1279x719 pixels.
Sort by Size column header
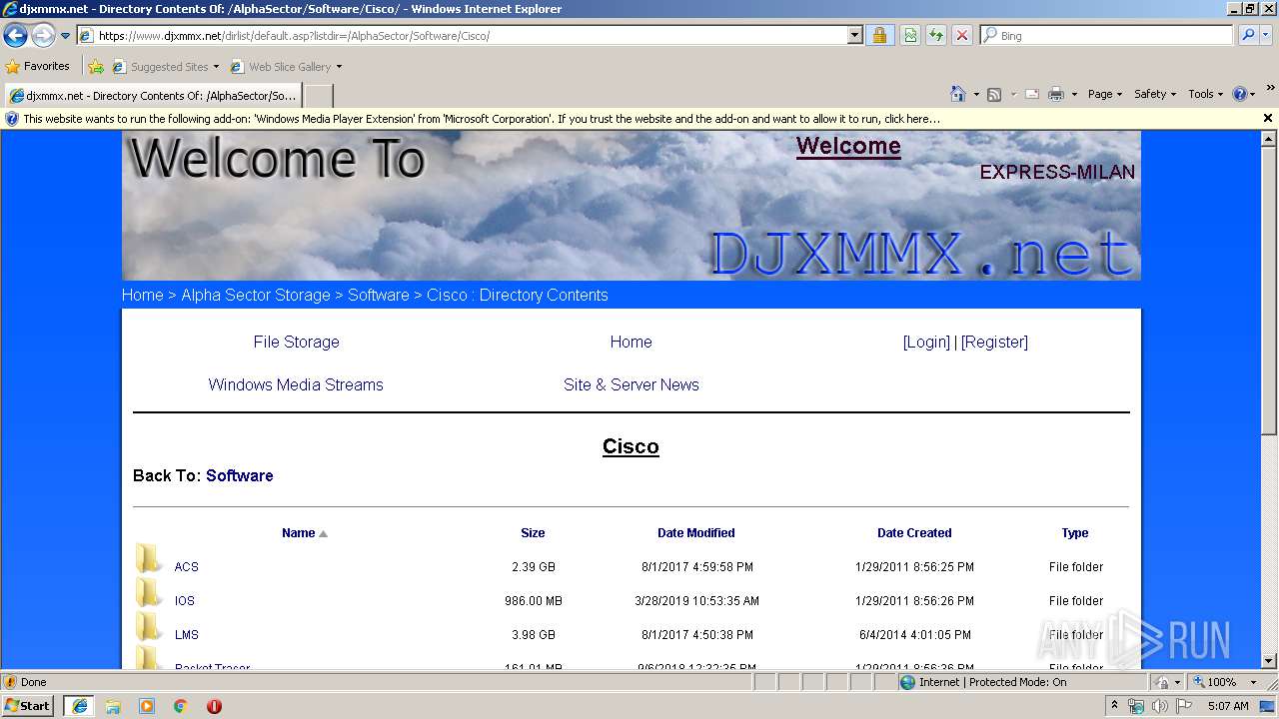click(x=533, y=533)
